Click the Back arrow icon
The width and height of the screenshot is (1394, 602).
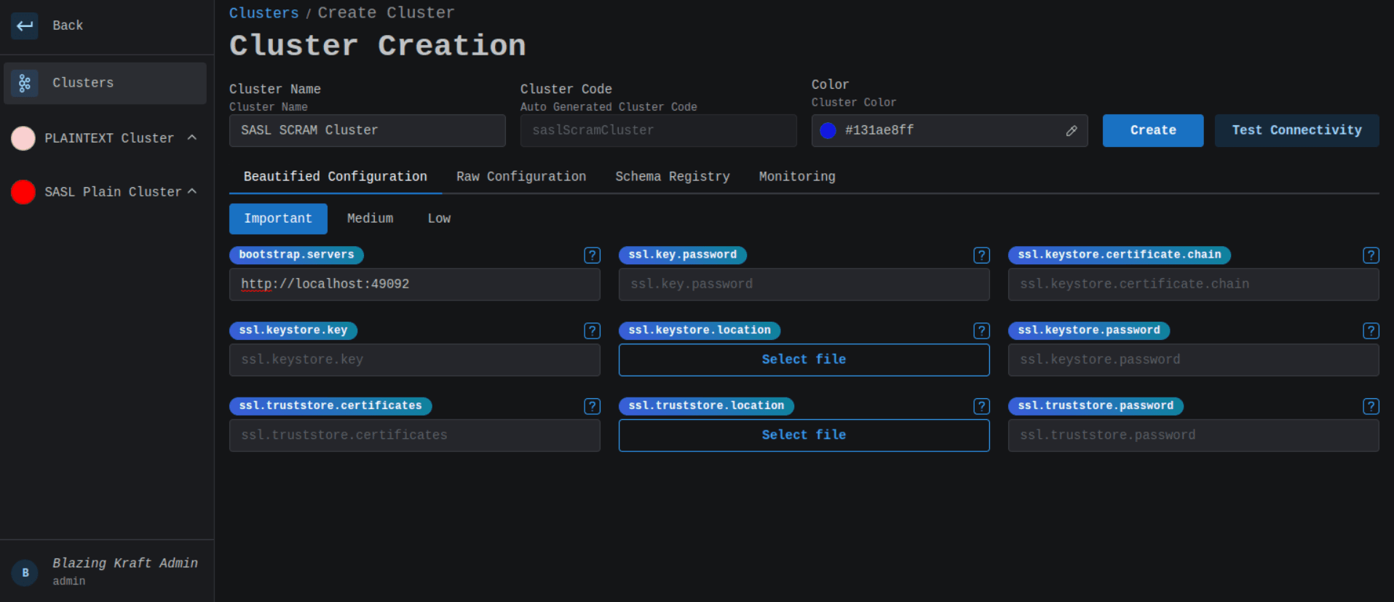(25, 25)
